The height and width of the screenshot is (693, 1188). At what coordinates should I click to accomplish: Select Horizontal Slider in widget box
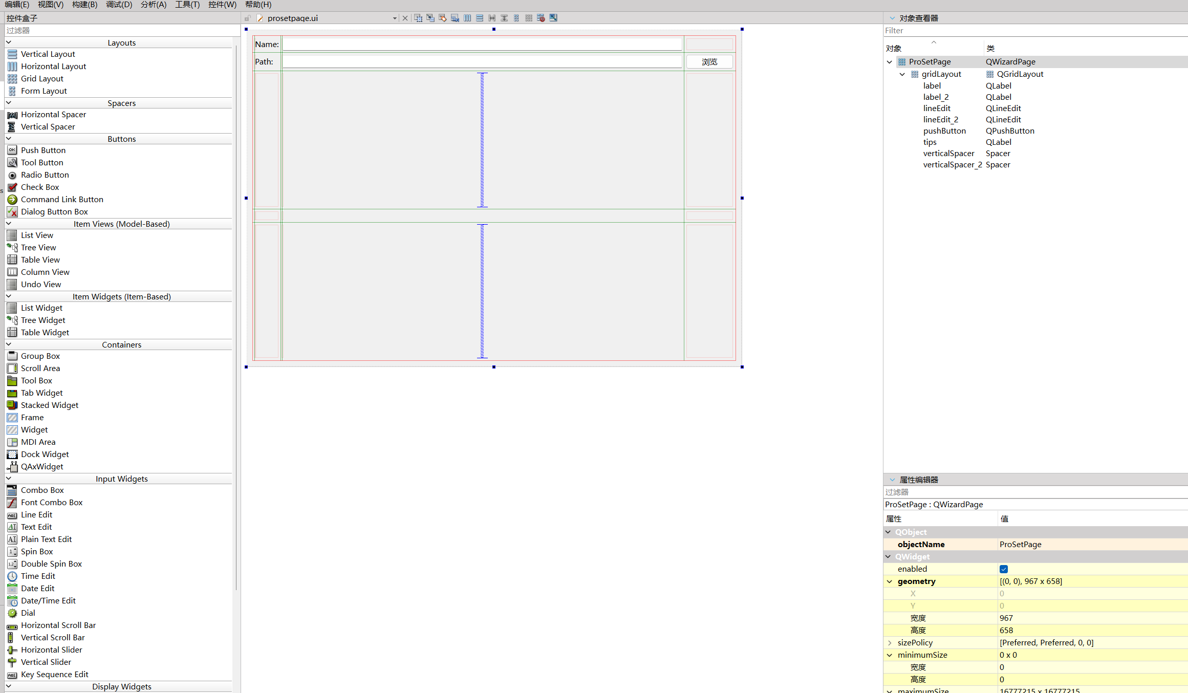(51, 650)
